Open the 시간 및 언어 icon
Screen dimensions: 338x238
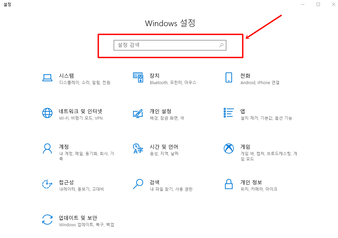click(x=138, y=148)
